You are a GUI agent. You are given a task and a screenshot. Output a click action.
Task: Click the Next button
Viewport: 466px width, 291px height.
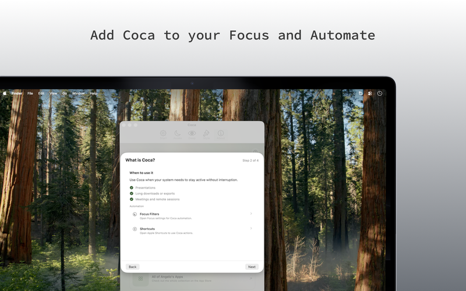pyautogui.click(x=252, y=267)
